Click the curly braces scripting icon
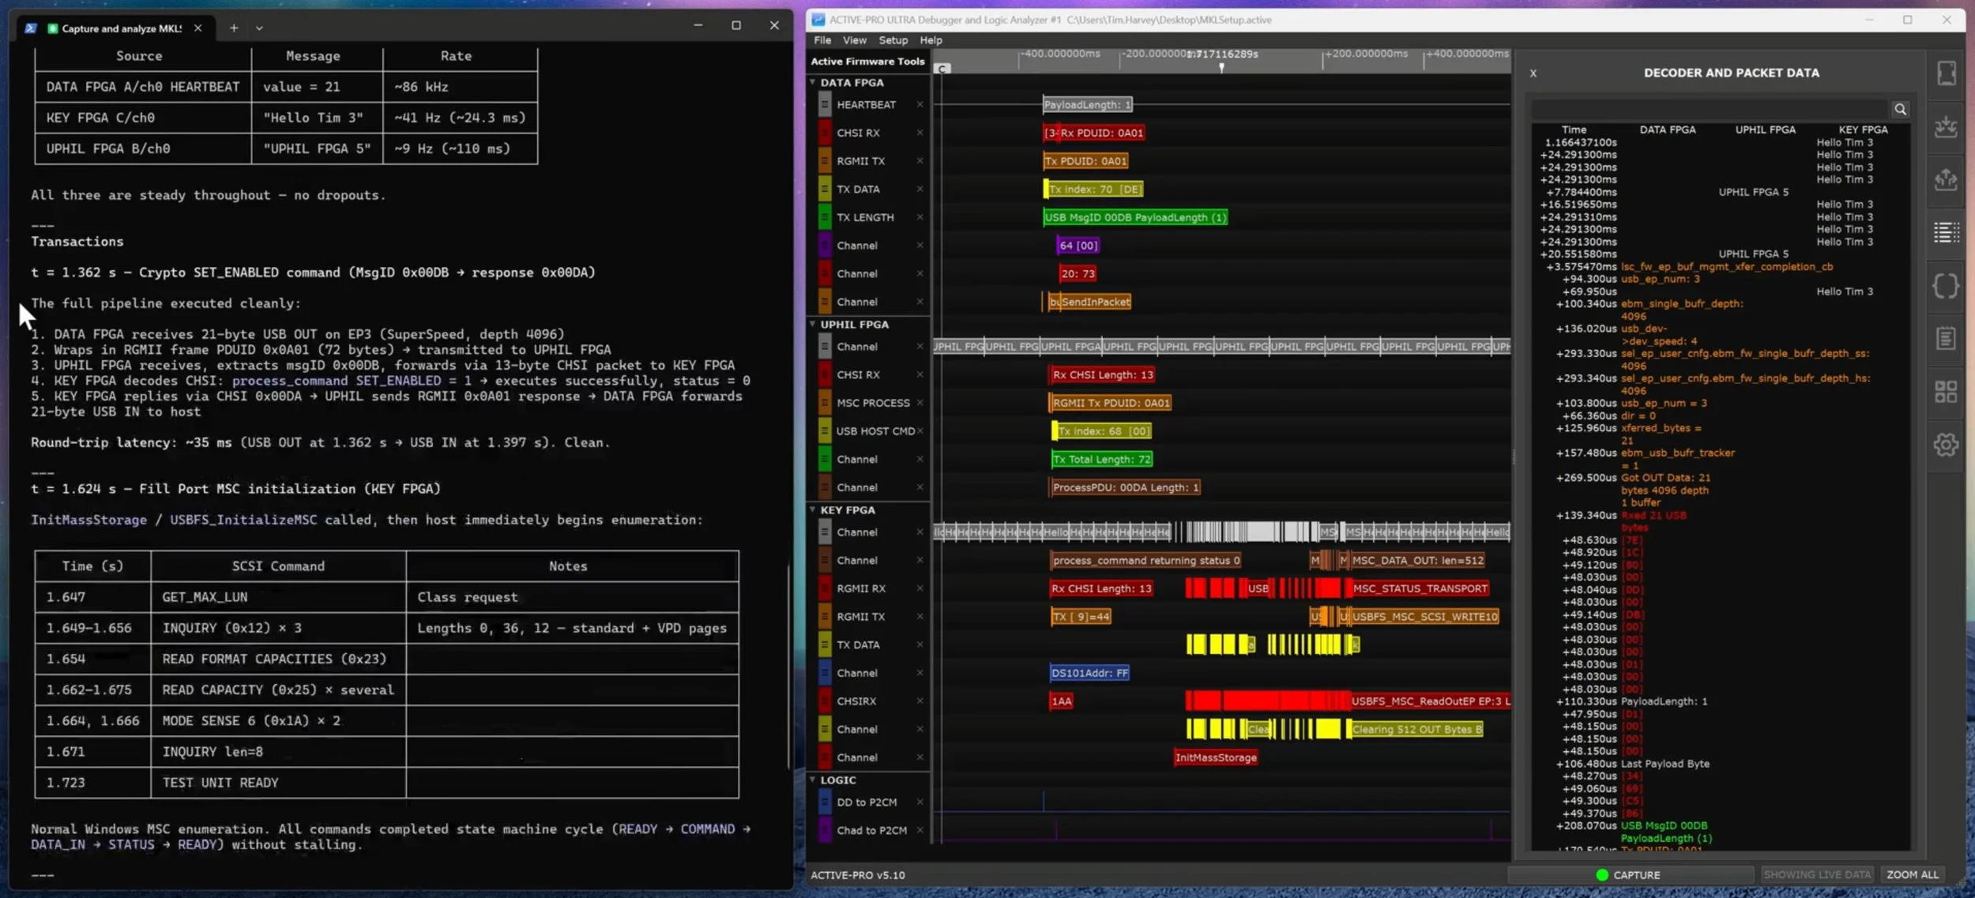This screenshot has height=898, width=1975. (x=1945, y=286)
